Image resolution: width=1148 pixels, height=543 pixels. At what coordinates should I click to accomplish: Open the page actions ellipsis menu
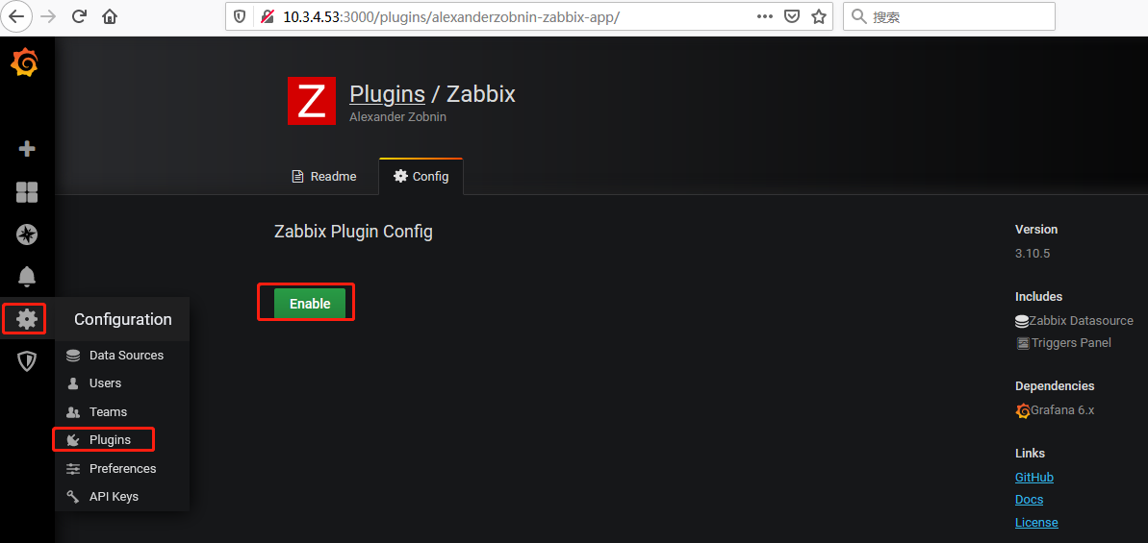(x=764, y=16)
